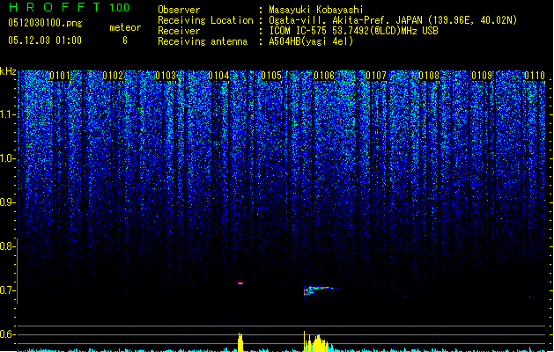Click the 'Observer' field label
This screenshot has width=554, height=352.
click(179, 10)
